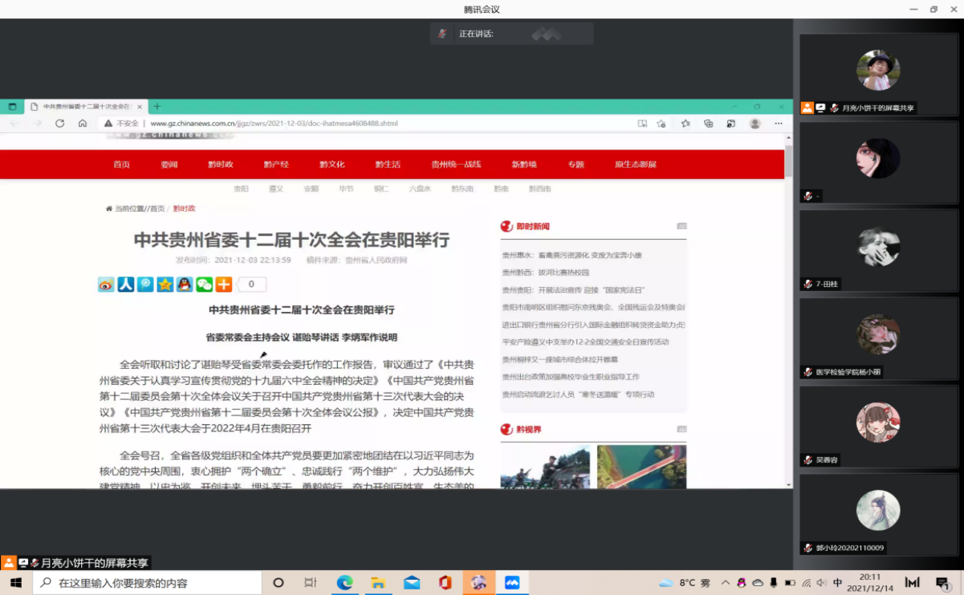Expand the hidden system tray icons

click(726, 583)
